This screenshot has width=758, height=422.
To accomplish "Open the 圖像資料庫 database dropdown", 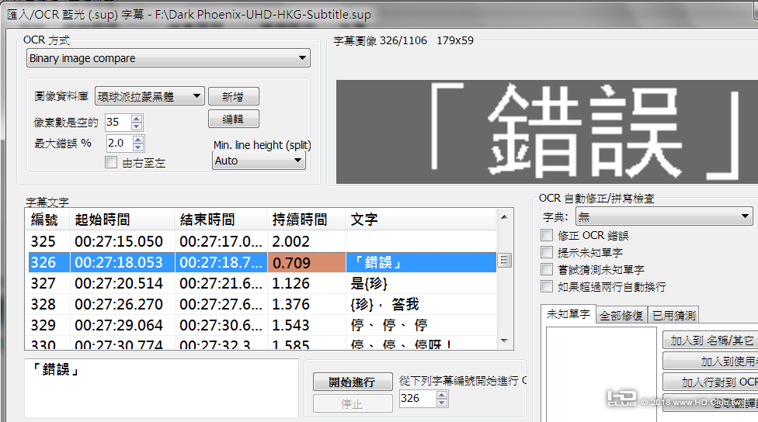I will (x=150, y=96).
